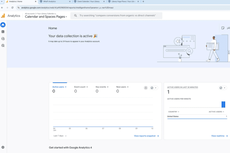This screenshot has height=153, width=230.
Task: Open the tab search dropdown arrow
Action: [2, 2]
